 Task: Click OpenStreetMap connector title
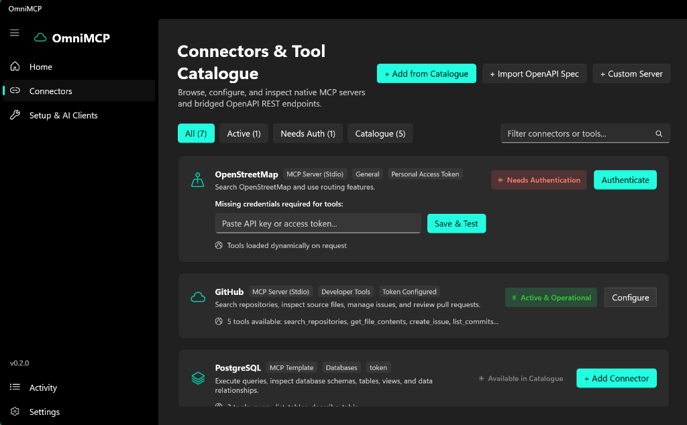(x=246, y=174)
